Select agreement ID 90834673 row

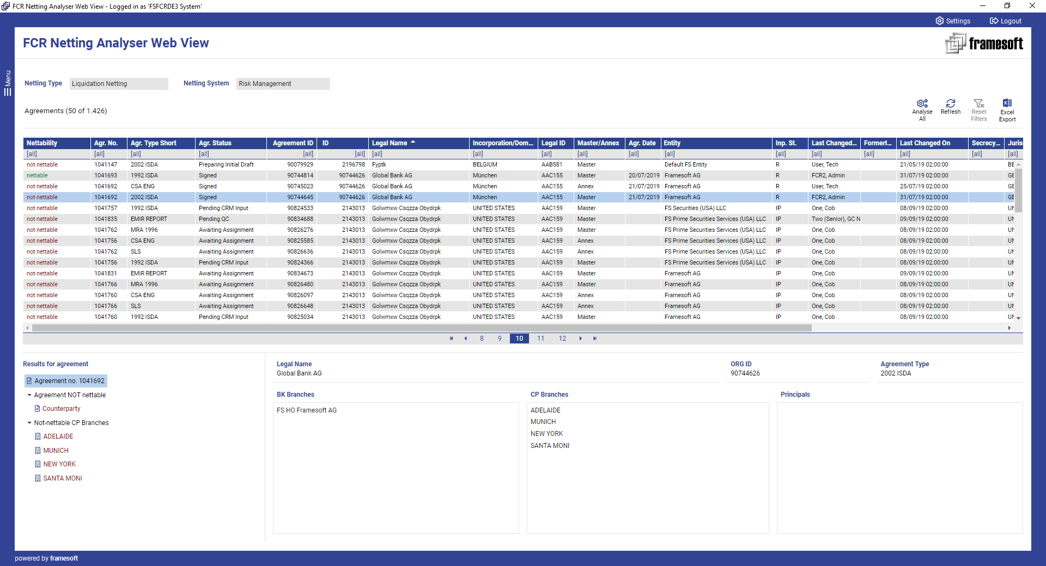(519, 273)
